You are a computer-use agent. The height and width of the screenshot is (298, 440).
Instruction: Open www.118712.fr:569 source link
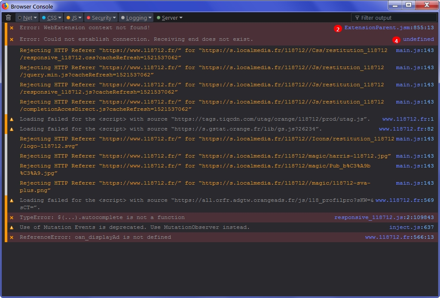click(x=405, y=200)
